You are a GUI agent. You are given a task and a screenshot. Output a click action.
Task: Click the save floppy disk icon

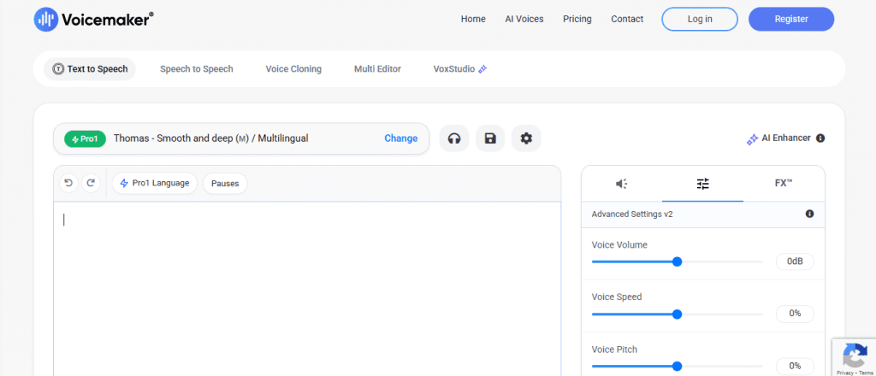490,138
